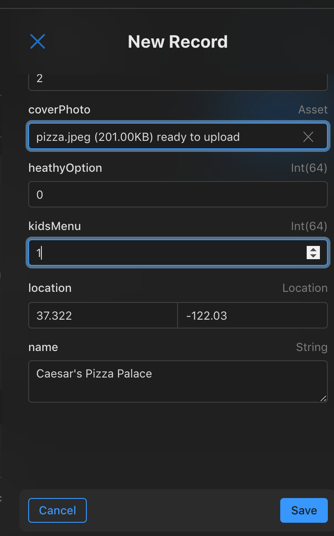Click the coverPhoto field label
334x536 pixels.
[x=59, y=109]
